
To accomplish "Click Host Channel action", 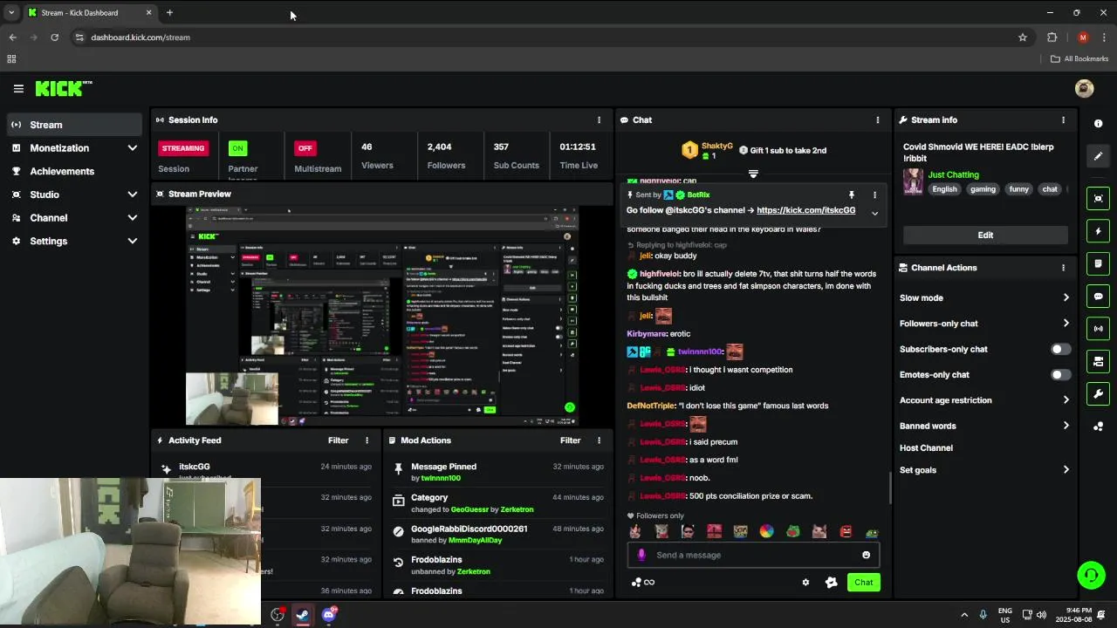I will (x=926, y=448).
